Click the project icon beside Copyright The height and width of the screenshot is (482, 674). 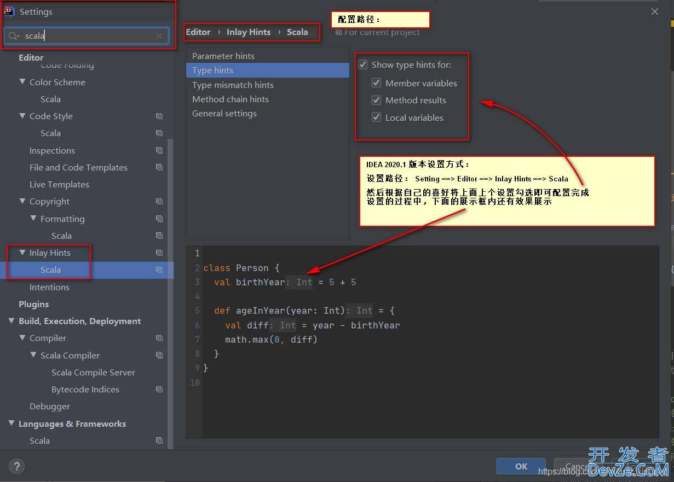[159, 201]
